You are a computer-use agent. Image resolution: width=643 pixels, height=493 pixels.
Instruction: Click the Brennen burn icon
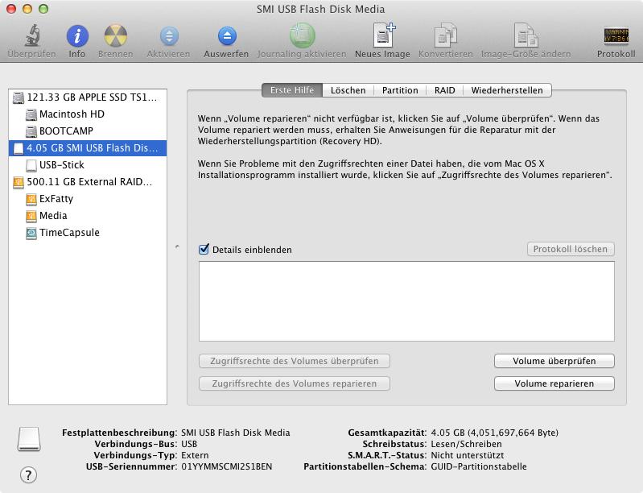[116, 35]
